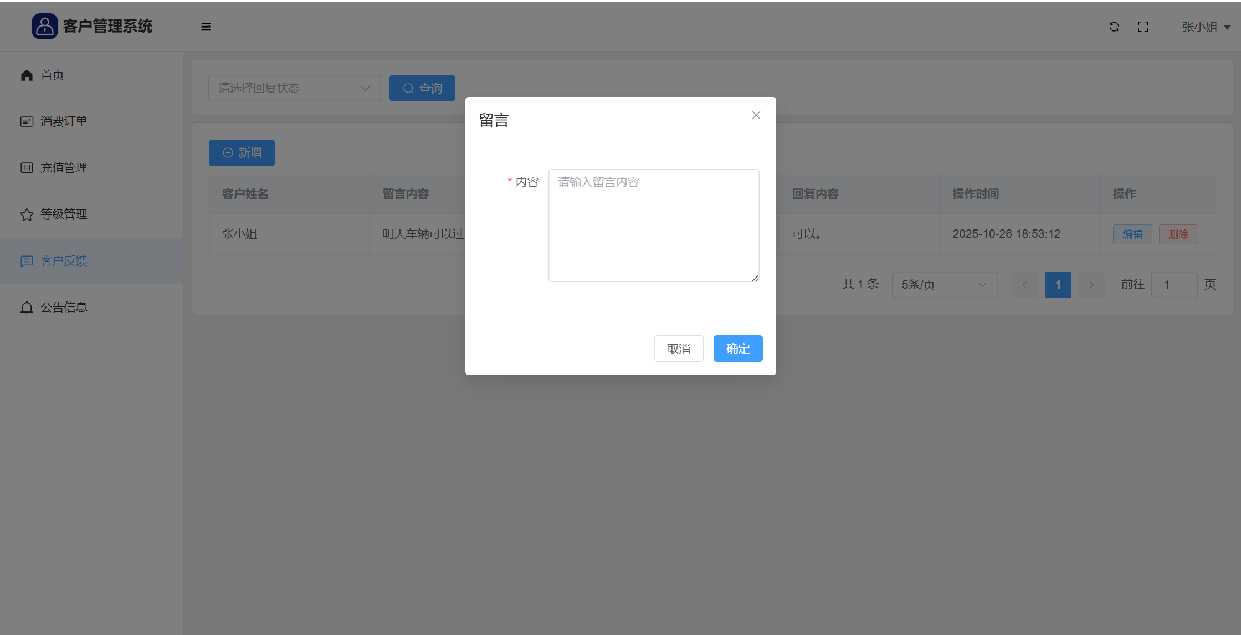The image size is (1241, 635).
Task: Click the 取消 button in dialog
Action: (x=678, y=349)
